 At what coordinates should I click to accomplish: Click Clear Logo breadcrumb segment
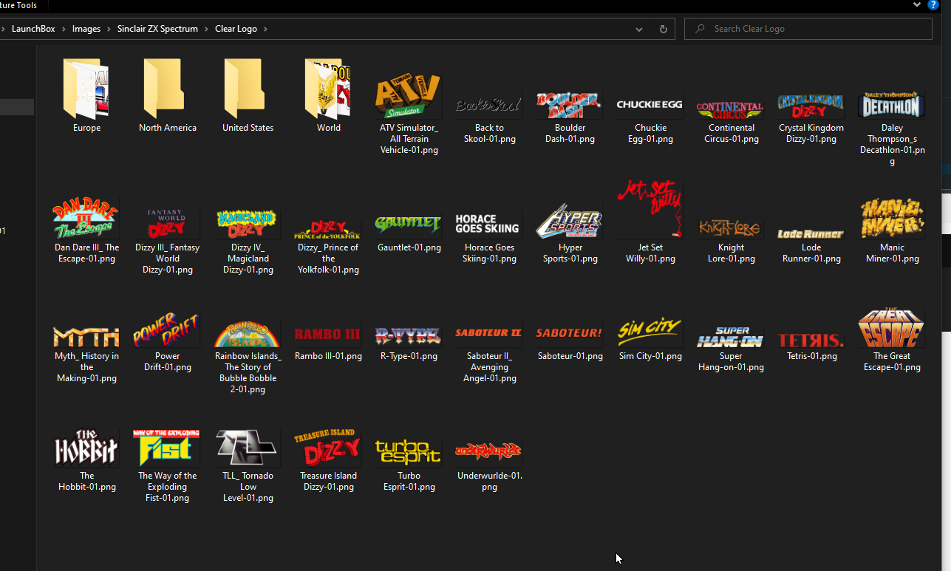click(236, 29)
